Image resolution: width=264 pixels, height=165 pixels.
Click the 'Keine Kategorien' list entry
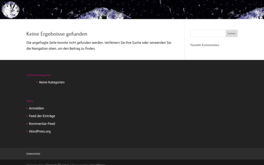coord(51,82)
